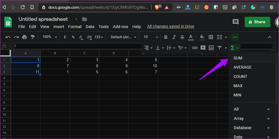Open the Borders icon menu
279x139 pixels.
pyautogui.click(x=211, y=37)
